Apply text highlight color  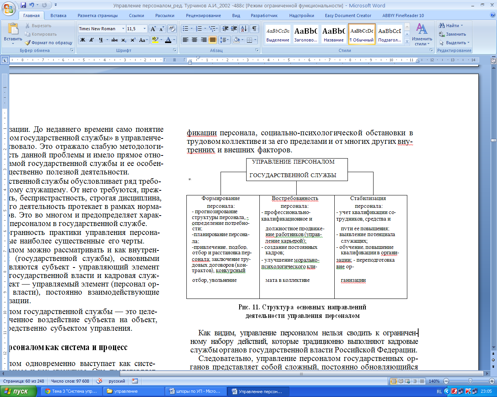click(x=155, y=40)
